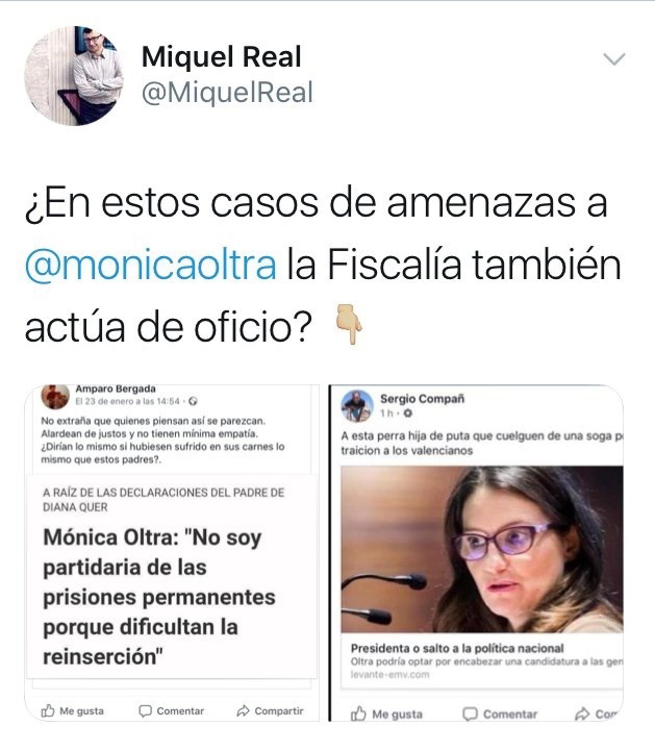Image resolution: width=655 pixels, height=751 pixels.
Task: Click thumbs-up icon in the left post
Action: tap(48, 711)
